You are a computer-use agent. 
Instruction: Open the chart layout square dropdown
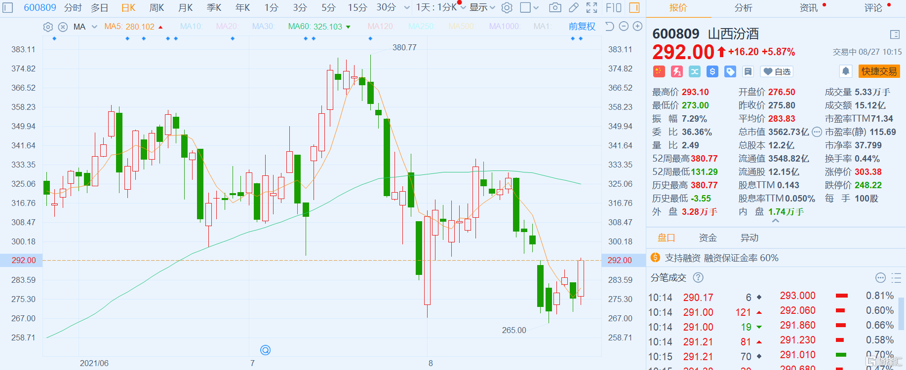529,7
